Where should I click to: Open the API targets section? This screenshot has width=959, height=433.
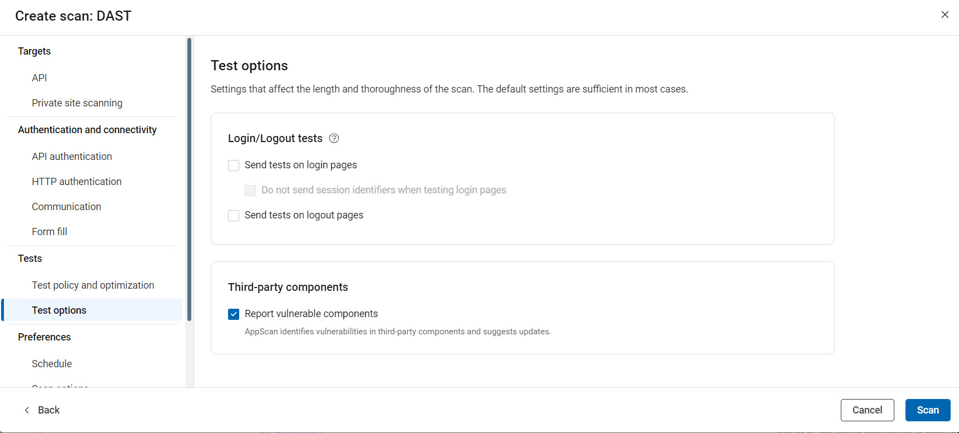[x=40, y=78]
